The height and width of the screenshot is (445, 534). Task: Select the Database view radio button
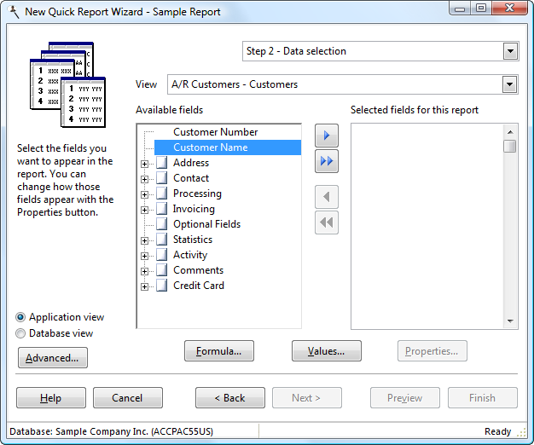pos(21,333)
